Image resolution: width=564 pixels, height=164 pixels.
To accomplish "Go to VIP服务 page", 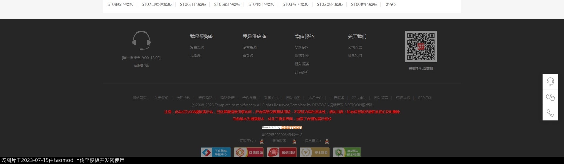I will pos(301,48).
